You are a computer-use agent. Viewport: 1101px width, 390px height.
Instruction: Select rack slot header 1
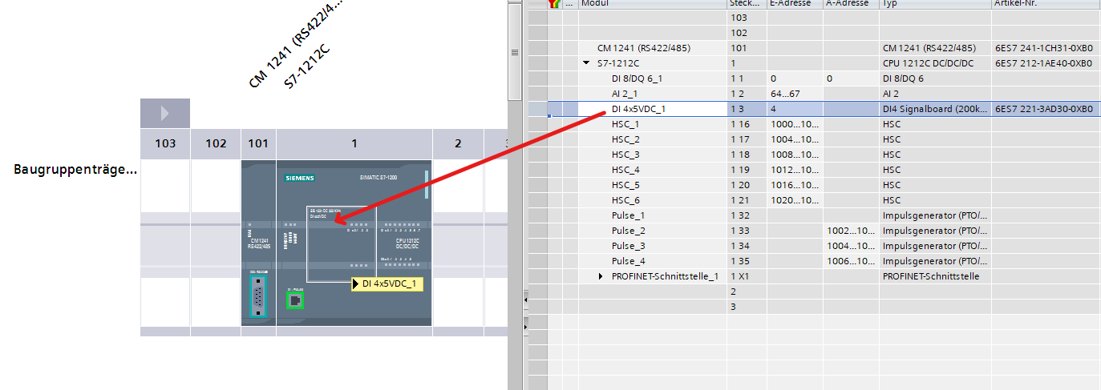pos(354,143)
